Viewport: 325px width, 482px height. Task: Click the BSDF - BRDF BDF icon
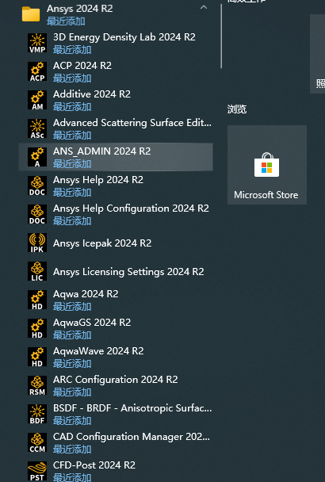click(37, 414)
